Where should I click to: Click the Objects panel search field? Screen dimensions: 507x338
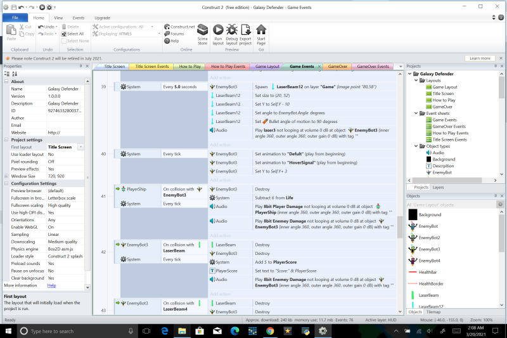(451, 205)
